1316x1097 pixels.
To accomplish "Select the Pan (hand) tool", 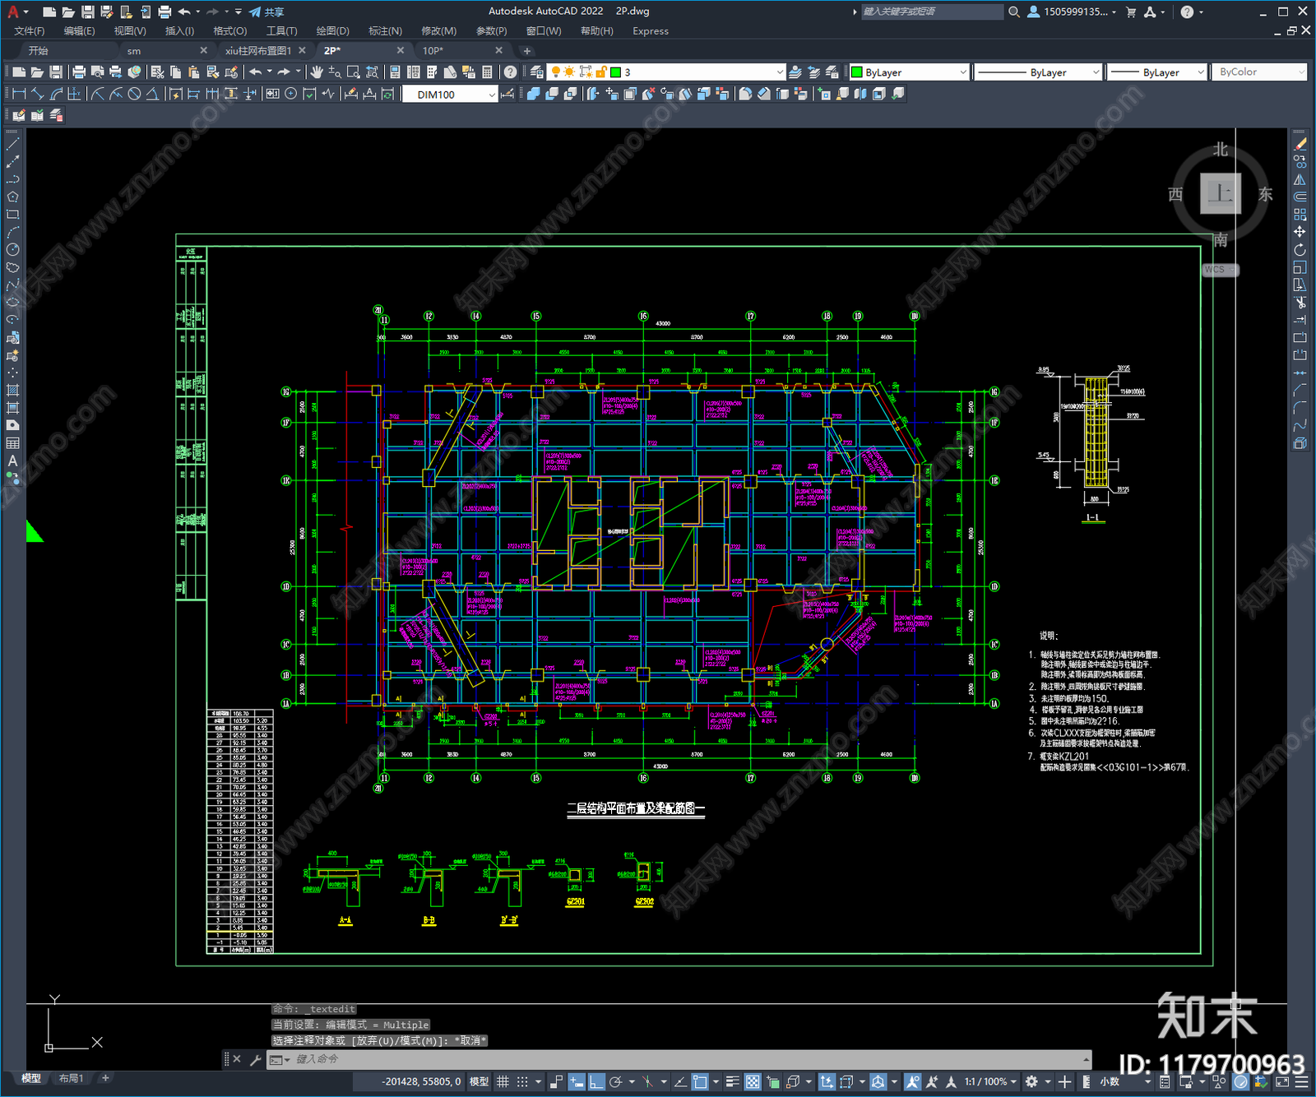I will 317,72.
